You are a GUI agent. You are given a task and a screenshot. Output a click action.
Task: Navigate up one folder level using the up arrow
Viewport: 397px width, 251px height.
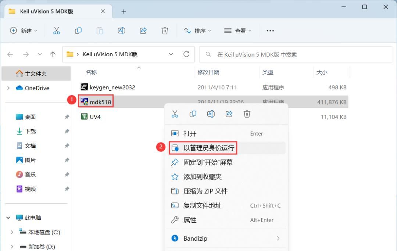coord(53,54)
